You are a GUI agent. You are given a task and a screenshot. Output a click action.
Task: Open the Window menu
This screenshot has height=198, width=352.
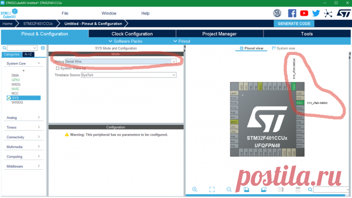[x=109, y=13]
